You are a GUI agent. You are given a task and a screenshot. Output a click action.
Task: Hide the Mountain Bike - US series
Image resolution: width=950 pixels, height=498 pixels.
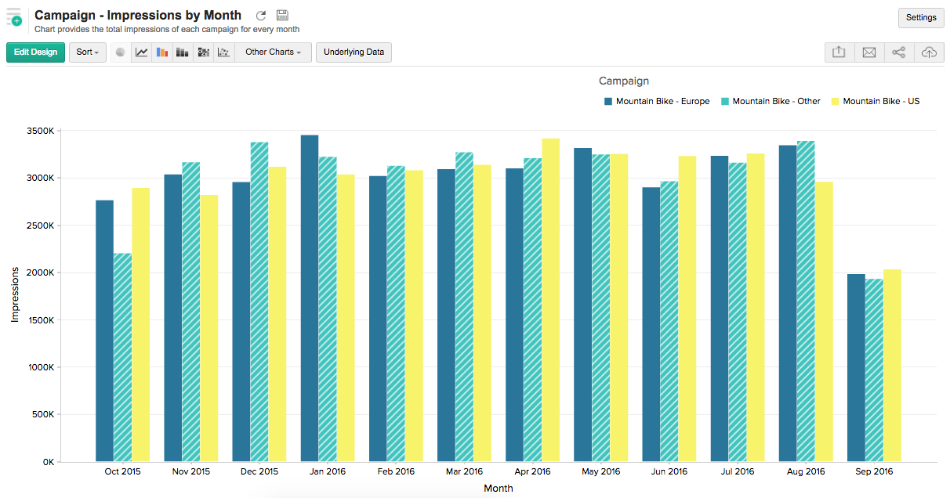876,101
